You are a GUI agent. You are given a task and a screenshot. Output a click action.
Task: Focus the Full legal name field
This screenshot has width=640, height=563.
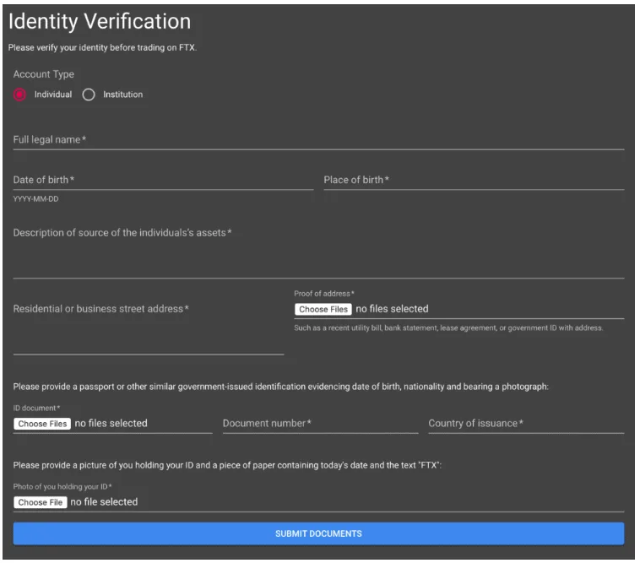tap(318, 140)
